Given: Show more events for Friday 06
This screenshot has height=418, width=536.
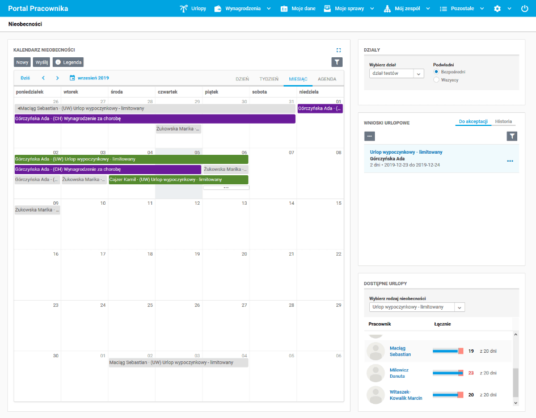Looking at the screenshot, I should pos(226,188).
